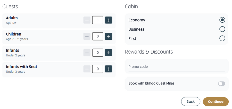
Task: Click Infants with Seat minus button
Action: (x=87, y=69)
